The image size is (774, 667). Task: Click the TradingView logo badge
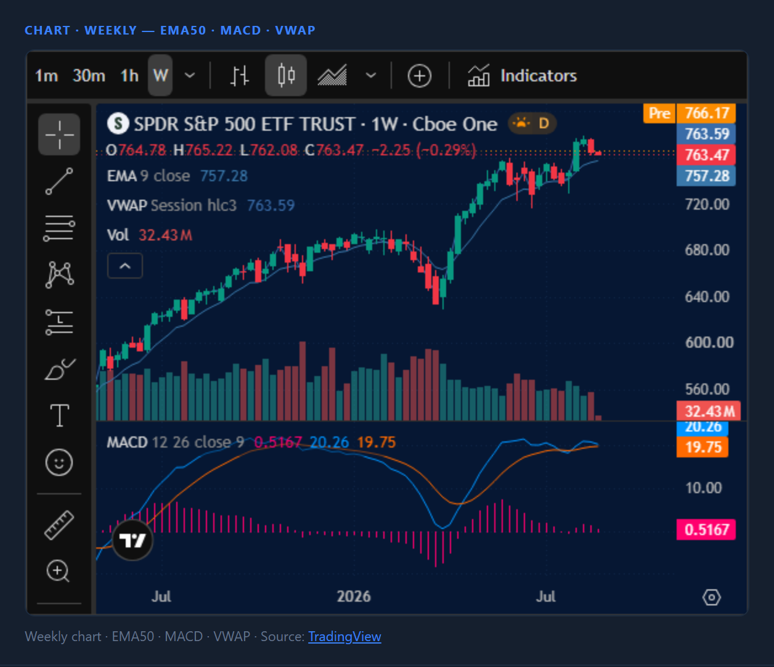[132, 541]
